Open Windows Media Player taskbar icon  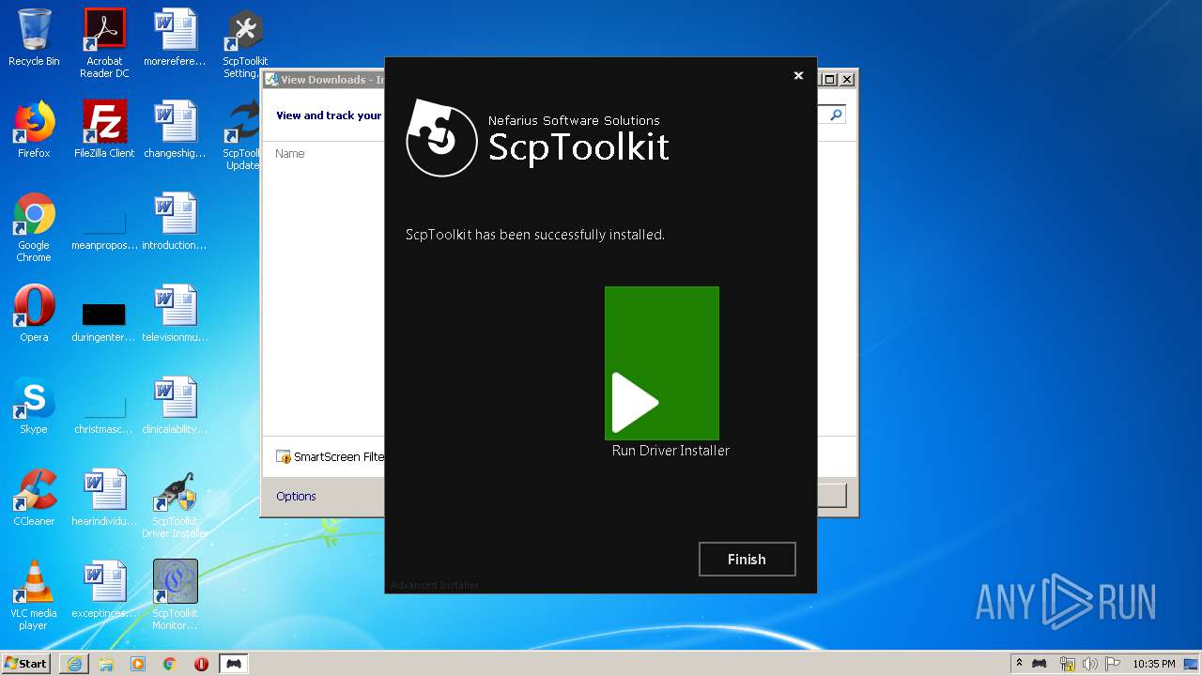coord(138,664)
